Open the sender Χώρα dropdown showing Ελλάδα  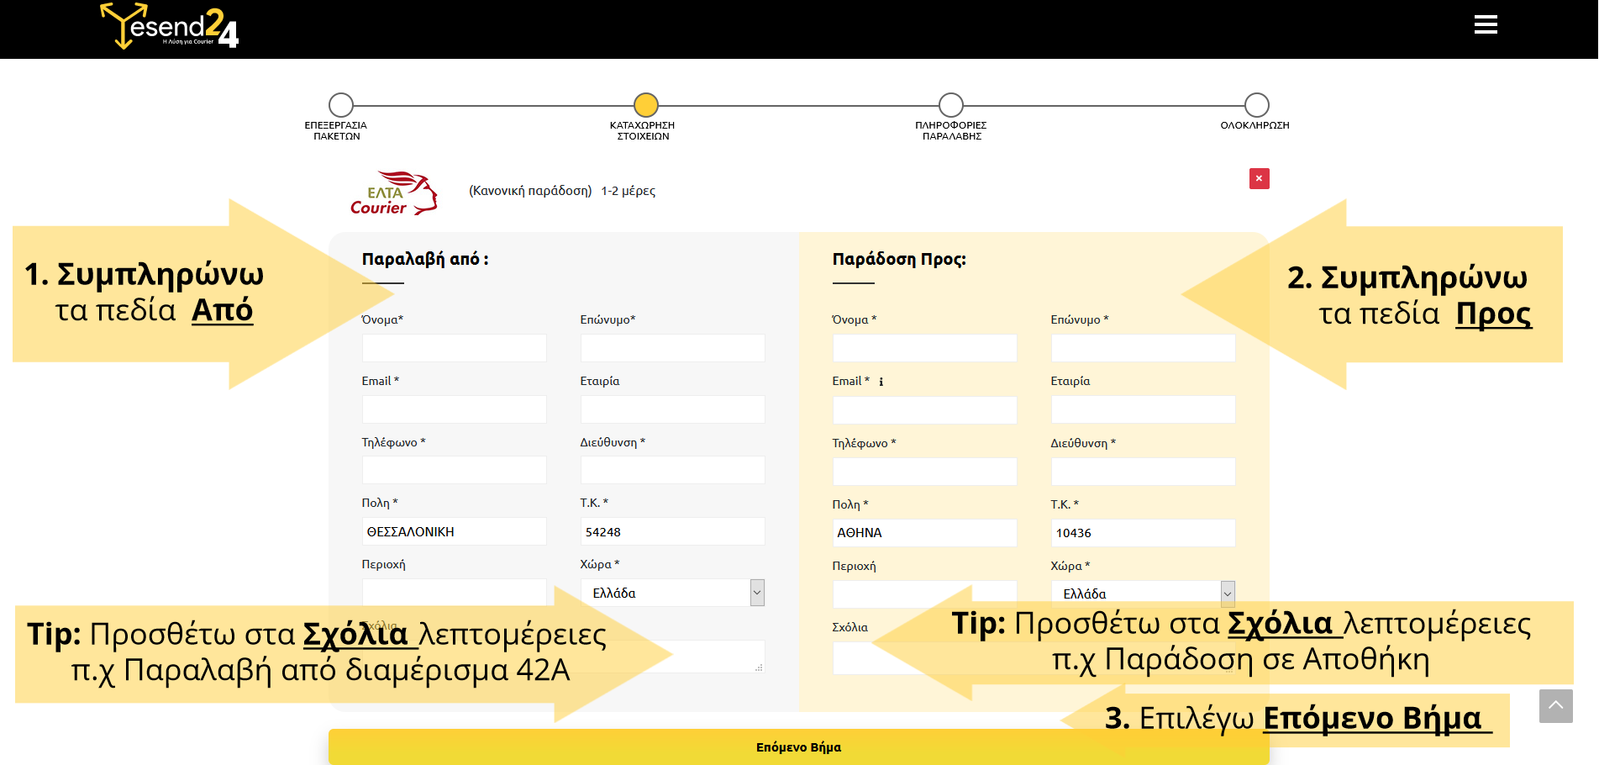(x=672, y=593)
